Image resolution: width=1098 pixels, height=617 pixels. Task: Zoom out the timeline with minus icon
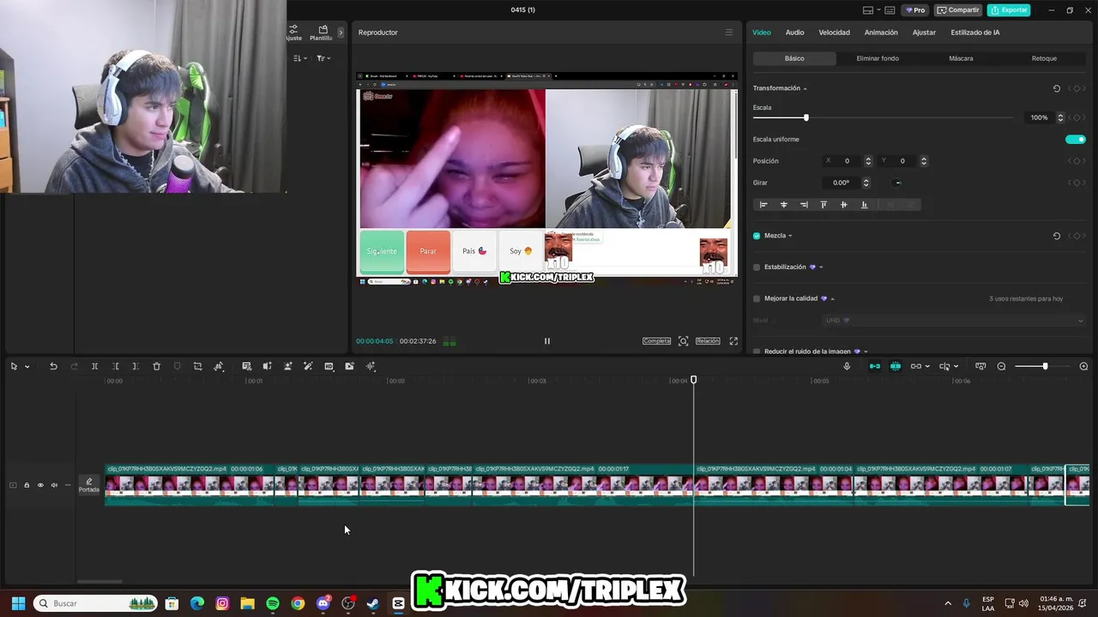tap(1001, 366)
